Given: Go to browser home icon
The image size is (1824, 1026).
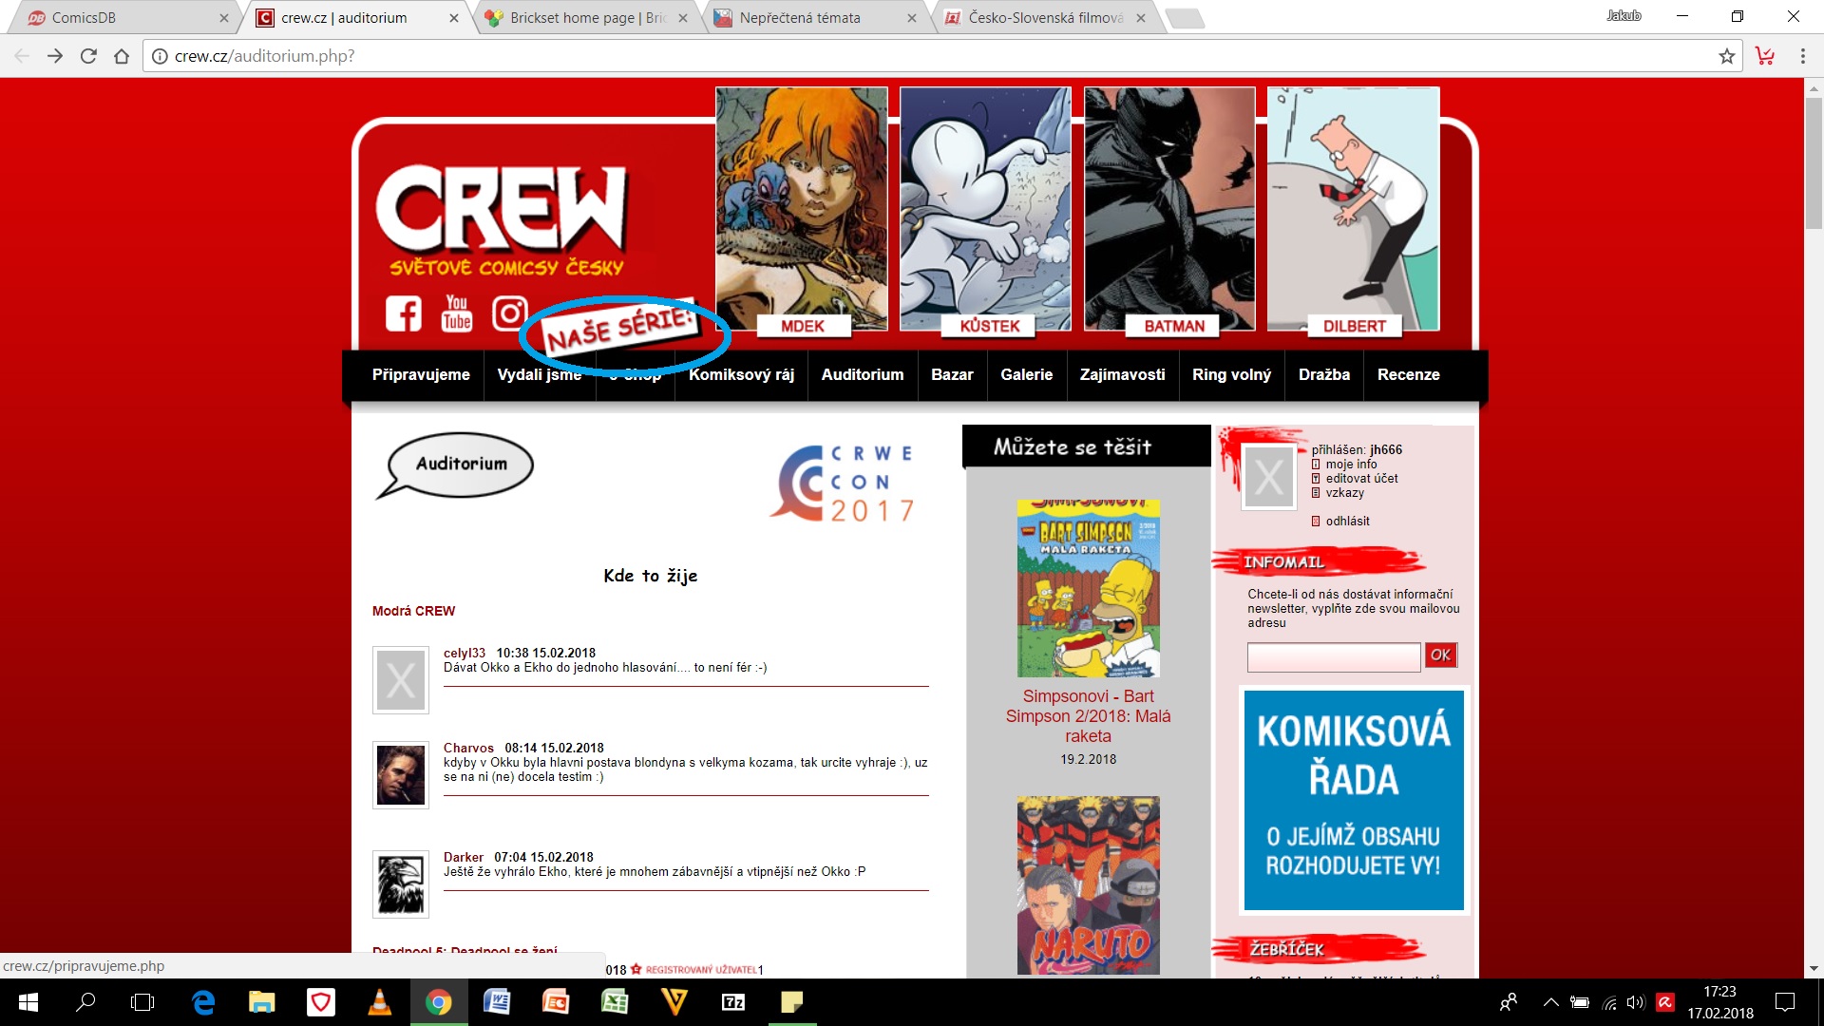Looking at the screenshot, I should tap(122, 56).
